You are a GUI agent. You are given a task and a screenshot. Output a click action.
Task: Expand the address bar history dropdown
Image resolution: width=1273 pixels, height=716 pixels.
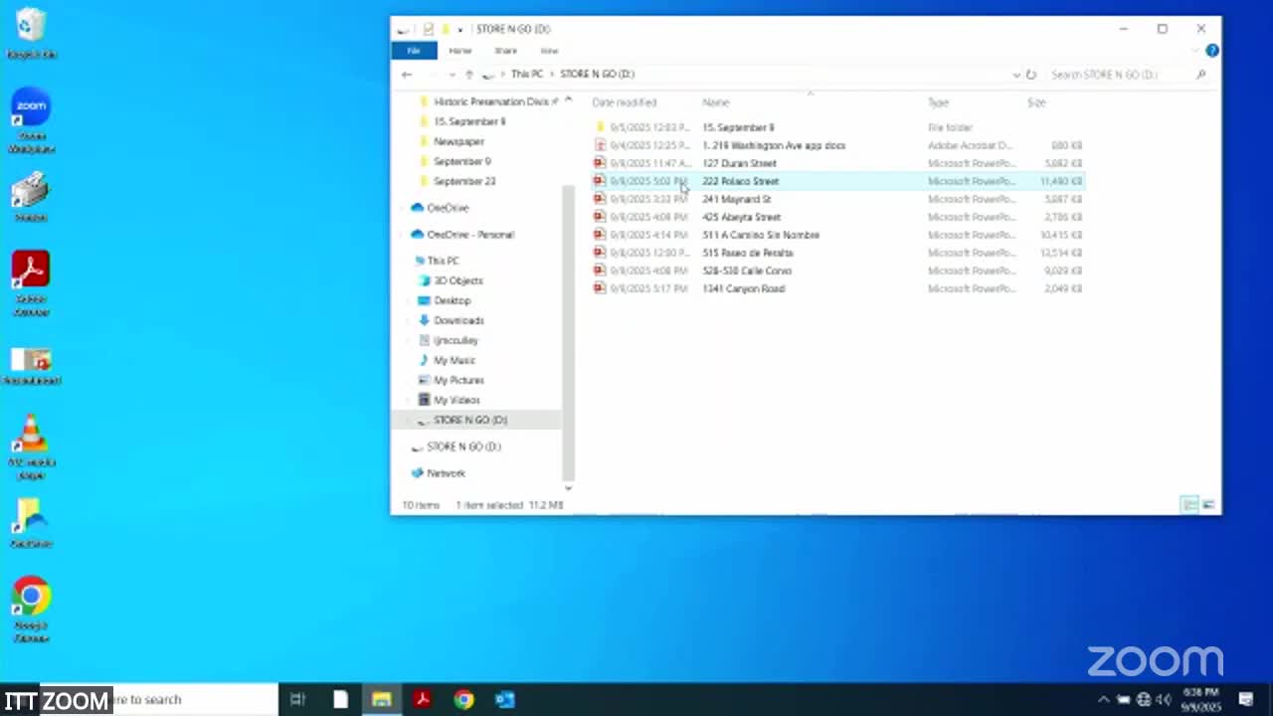[x=1015, y=75]
